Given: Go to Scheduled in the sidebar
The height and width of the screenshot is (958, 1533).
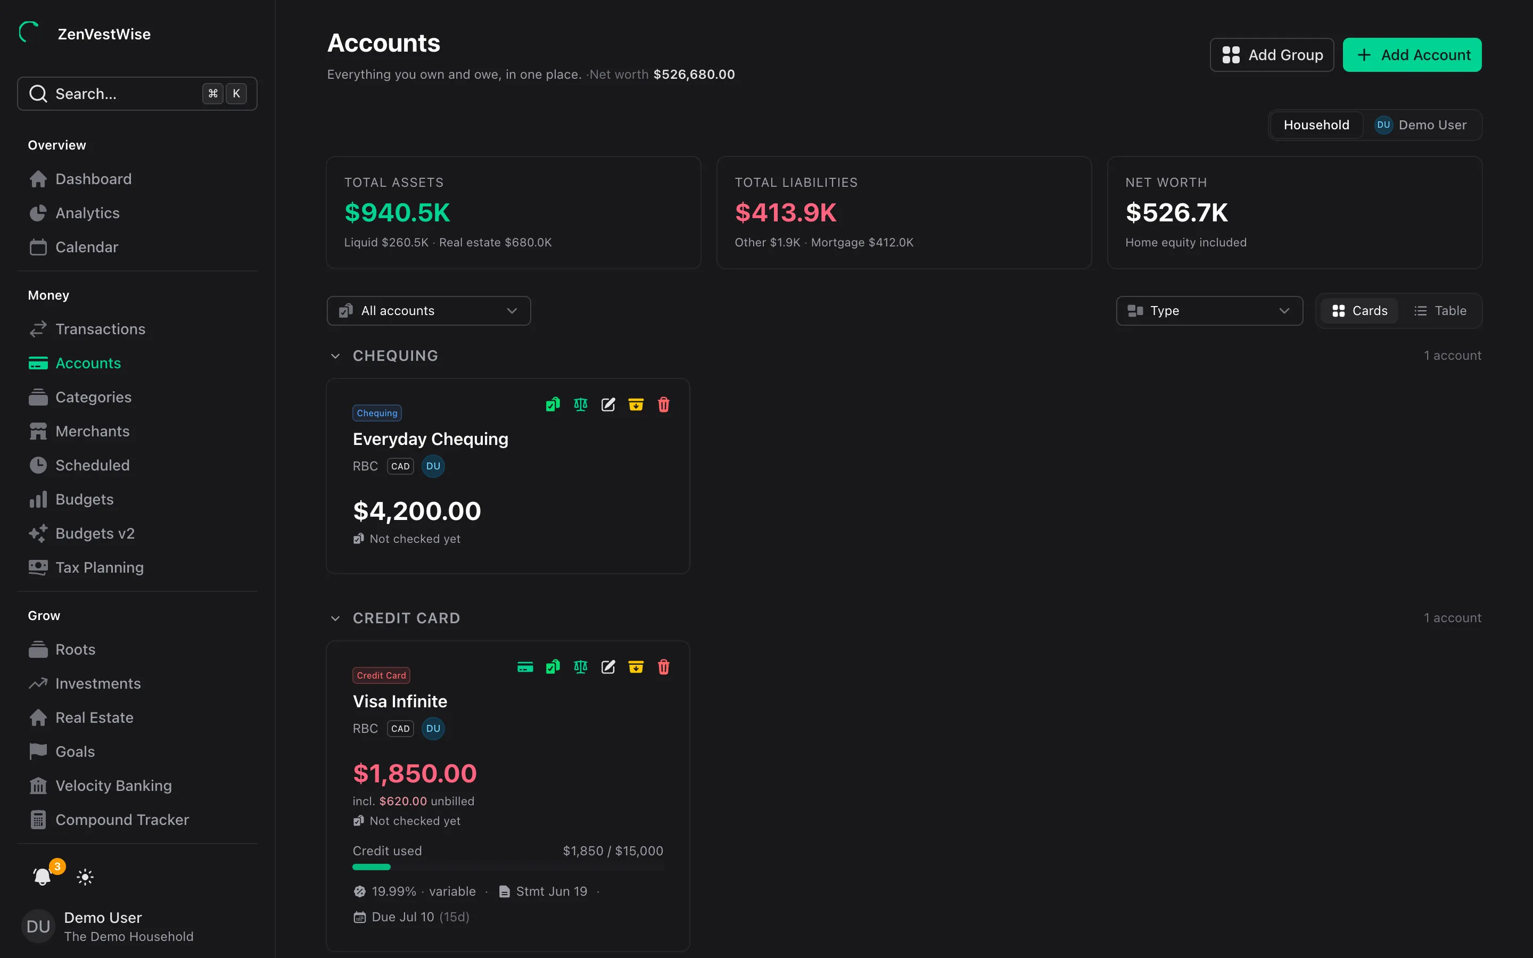Looking at the screenshot, I should tap(137, 466).
